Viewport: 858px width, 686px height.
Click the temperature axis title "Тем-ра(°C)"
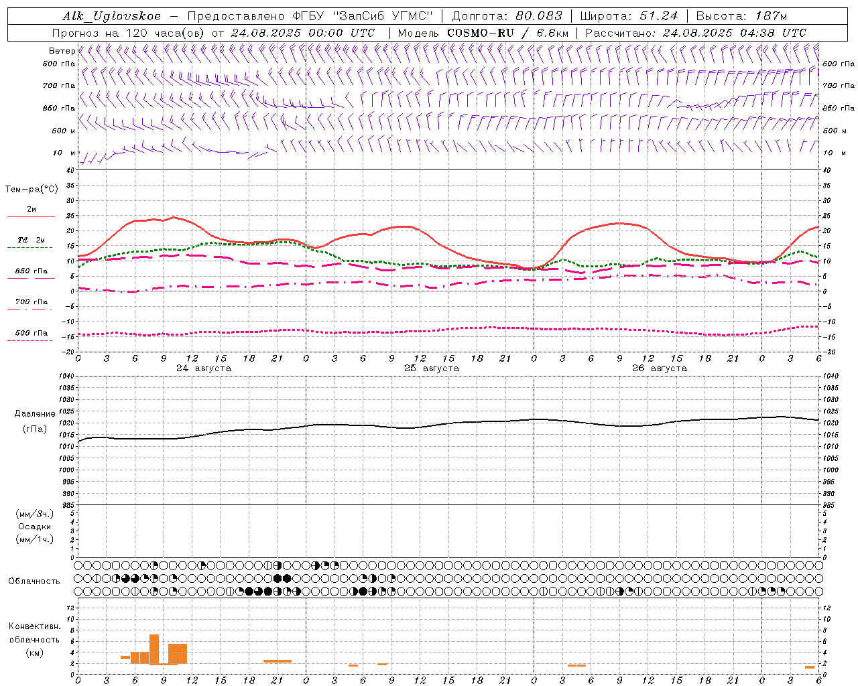click(x=32, y=190)
